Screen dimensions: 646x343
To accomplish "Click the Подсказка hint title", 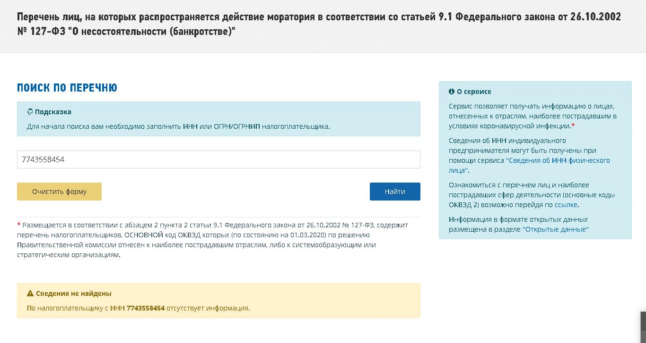I will click(53, 112).
